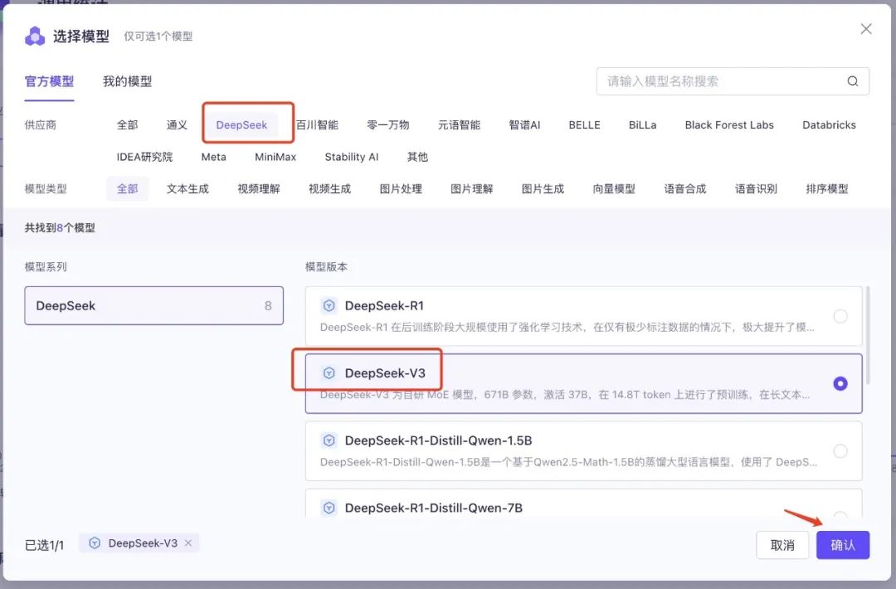
Task: Select model type 图片生成
Action: point(543,188)
